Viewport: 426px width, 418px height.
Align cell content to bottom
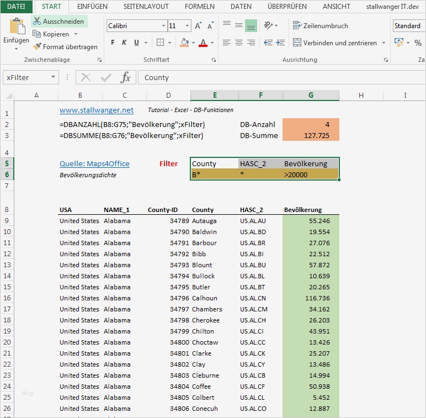click(x=251, y=25)
